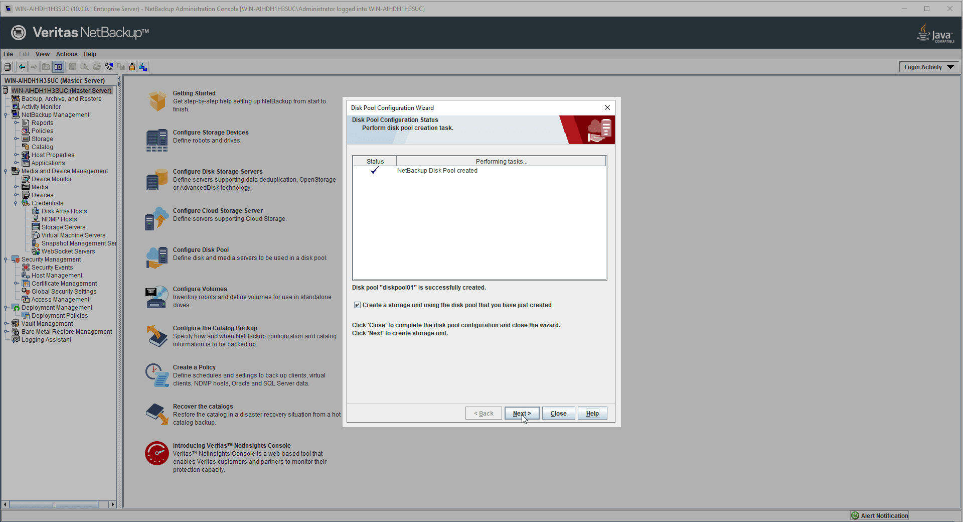Screen dimensions: 963x522
Task: Open the Login Activity dropdown
Action: pyautogui.click(x=928, y=67)
